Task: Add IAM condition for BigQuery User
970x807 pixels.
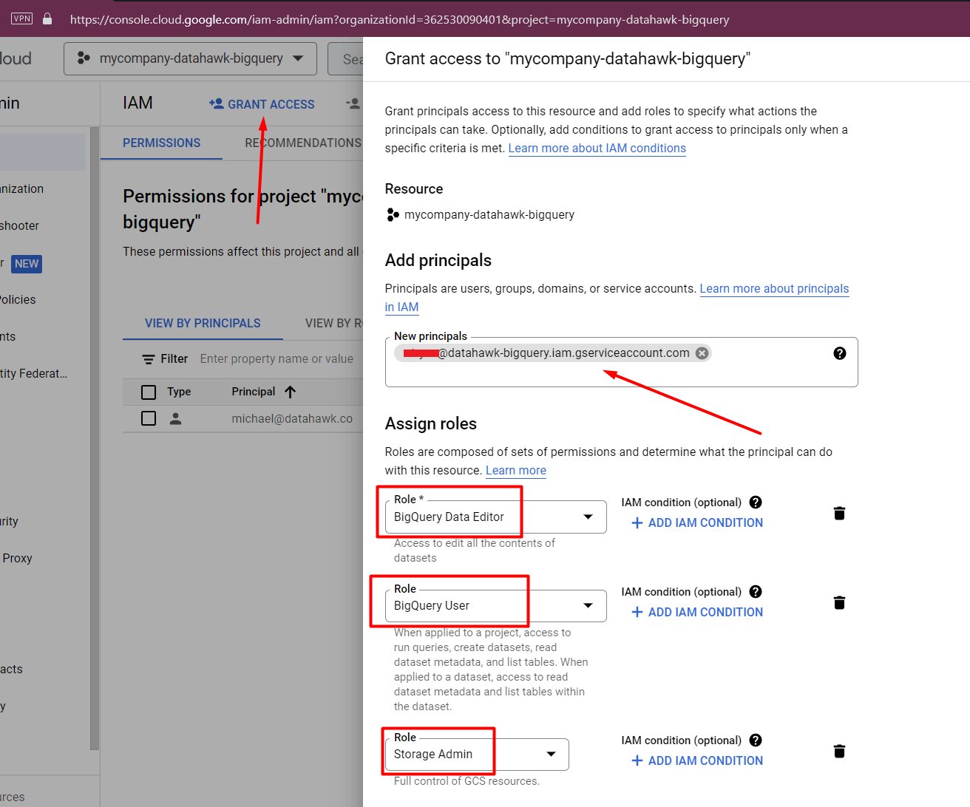Action: click(x=697, y=612)
